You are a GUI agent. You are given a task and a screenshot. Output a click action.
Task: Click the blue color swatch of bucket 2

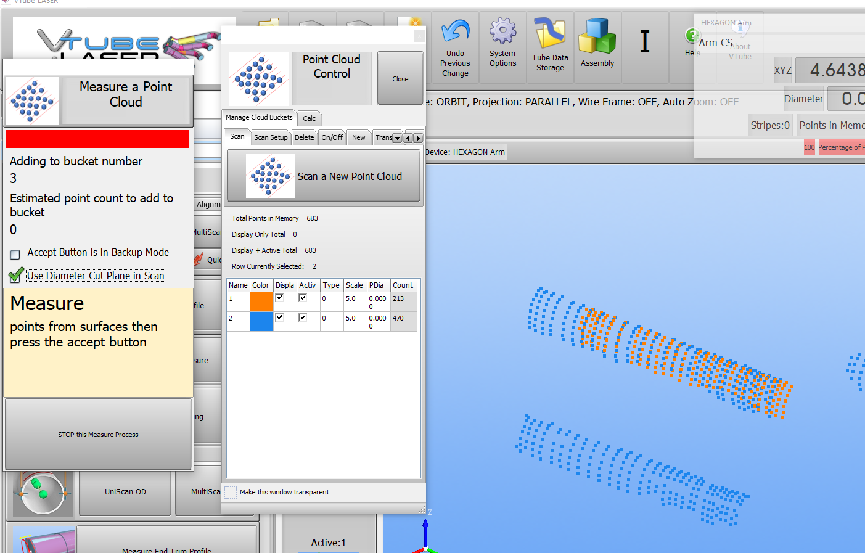point(261,321)
